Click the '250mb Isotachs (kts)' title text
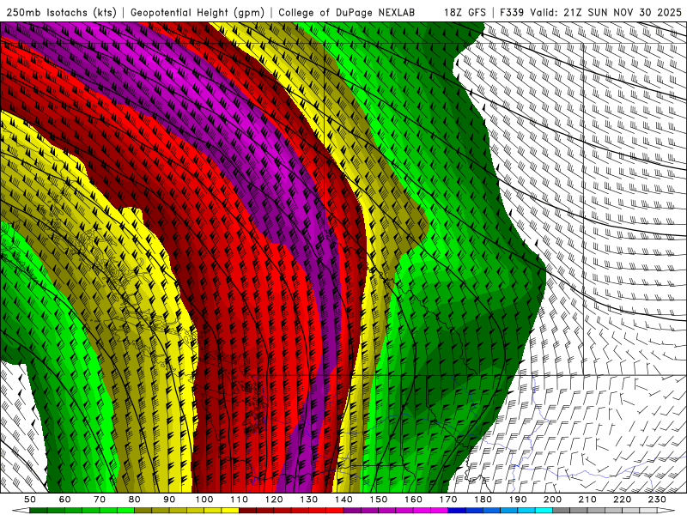This screenshot has width=687, height=515. [61, 12]
